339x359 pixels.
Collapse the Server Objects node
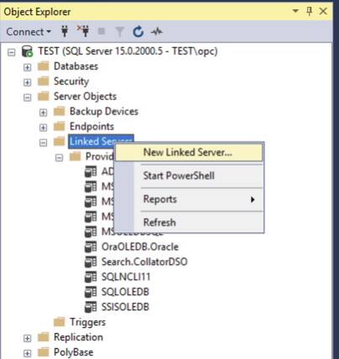pyautogui.click(x=27, y=97)
